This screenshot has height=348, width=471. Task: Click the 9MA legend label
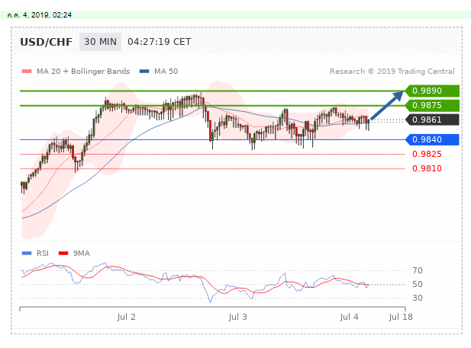point(82,254)
